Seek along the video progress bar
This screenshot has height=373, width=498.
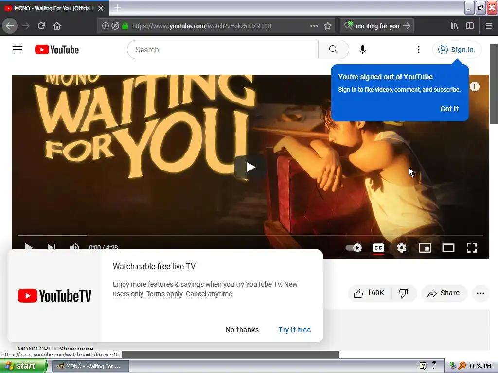tap(250, 236)
